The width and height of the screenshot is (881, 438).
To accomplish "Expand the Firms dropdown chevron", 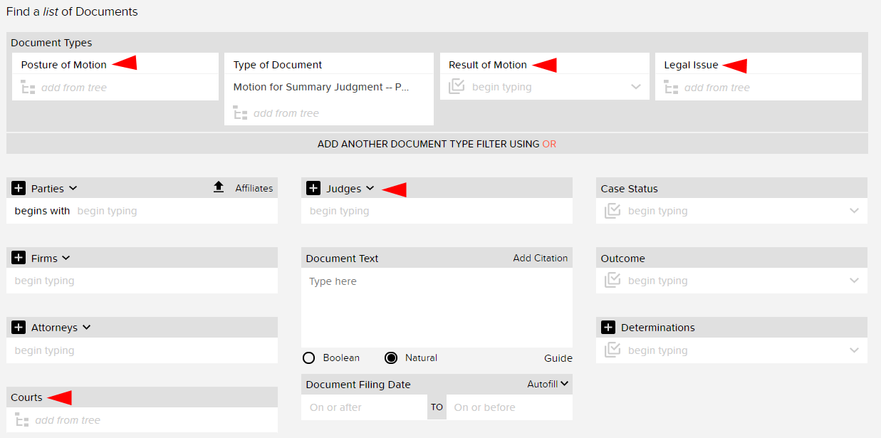I will [x=66, y=259].
